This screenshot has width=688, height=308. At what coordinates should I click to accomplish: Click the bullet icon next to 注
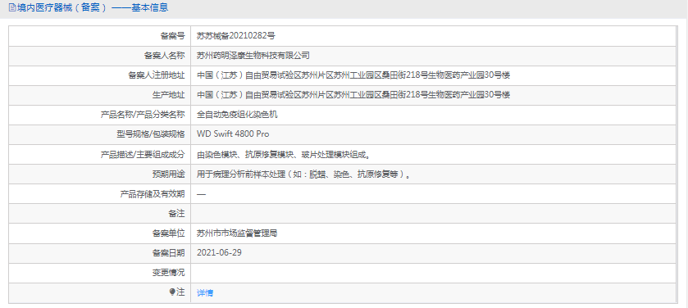172,292
